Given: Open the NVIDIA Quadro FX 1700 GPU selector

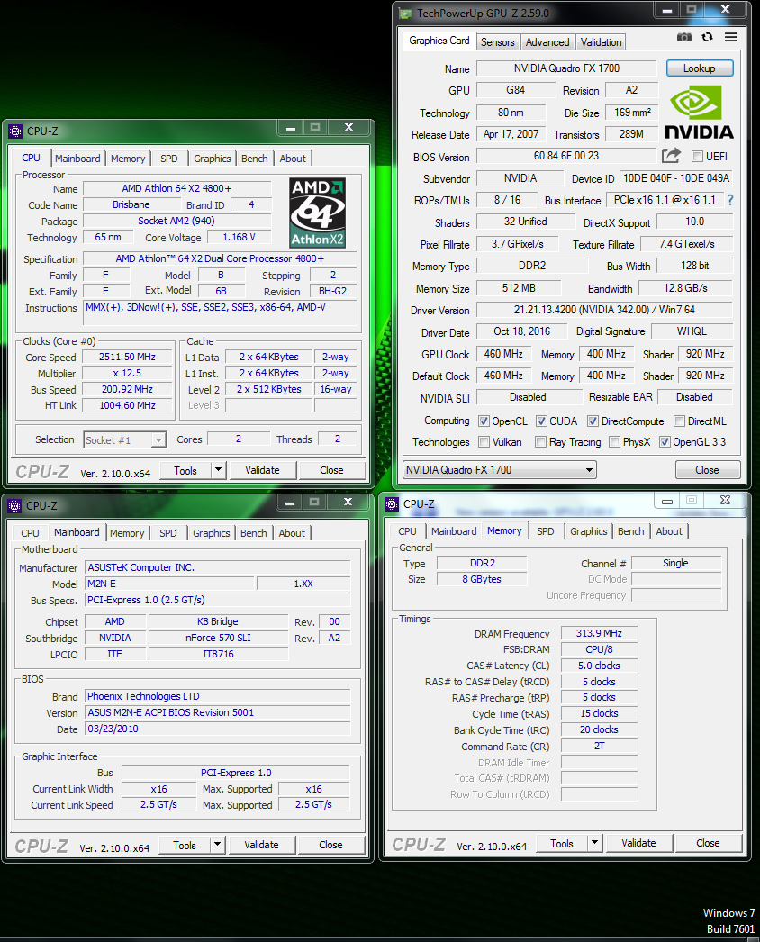Looking at the screenshot, I should [499, 470].
